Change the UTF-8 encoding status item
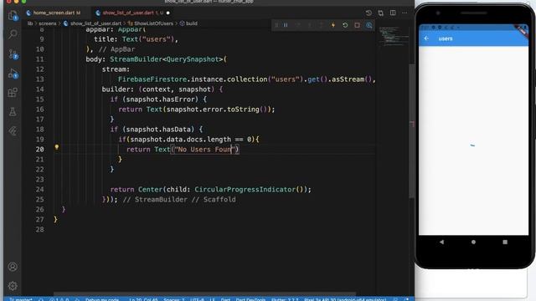536x301 pixels. coord(197,299)
